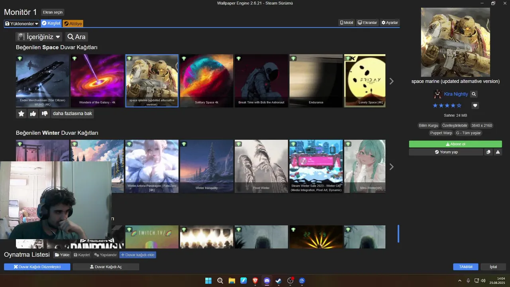Report the wallpaper using the warning triangle icon
Image resolution: width=510 pixels, height=287 pixels.
[x=498, y=152]
